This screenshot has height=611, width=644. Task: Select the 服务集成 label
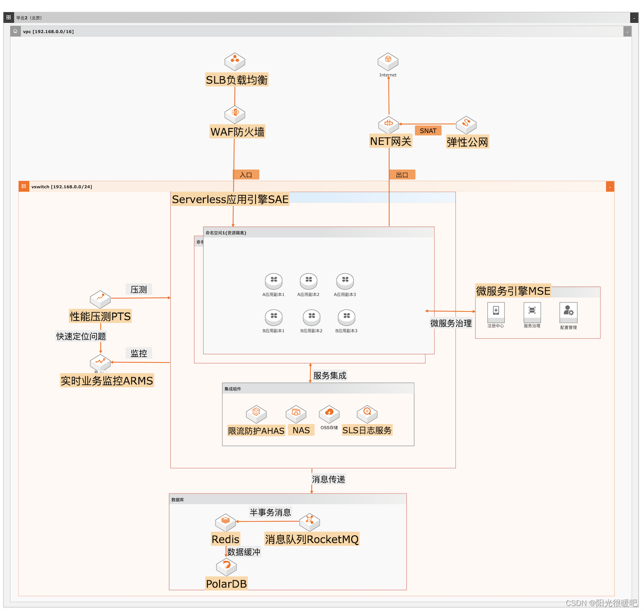[330, 375]
